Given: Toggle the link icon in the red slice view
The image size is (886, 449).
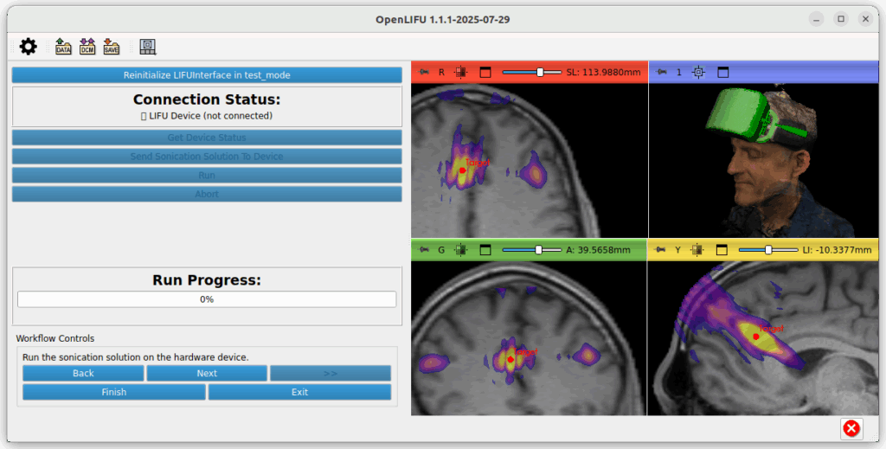Looking at the screenshot, I should 461,73.
